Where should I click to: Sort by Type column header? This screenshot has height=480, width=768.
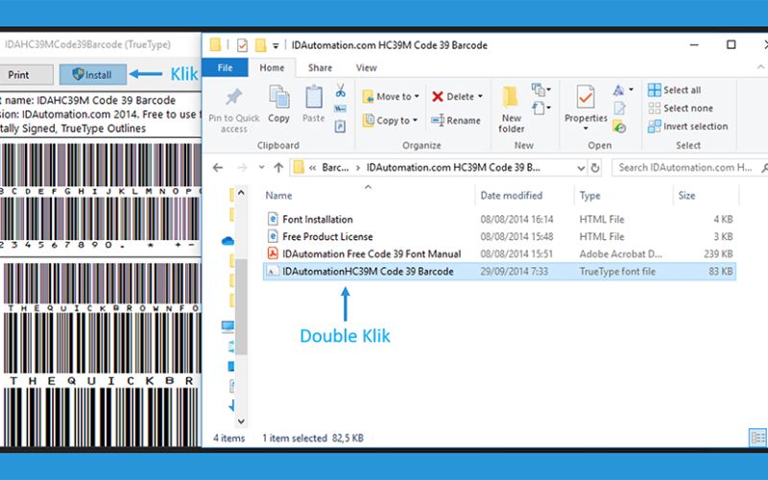tap(589, 196)
